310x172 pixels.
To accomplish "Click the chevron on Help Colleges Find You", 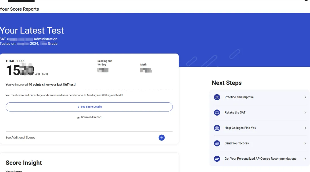I will coord(305,128).
